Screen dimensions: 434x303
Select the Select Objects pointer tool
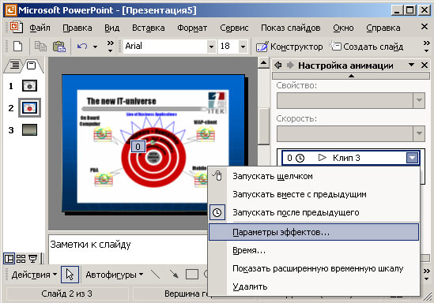coord(70,275)
